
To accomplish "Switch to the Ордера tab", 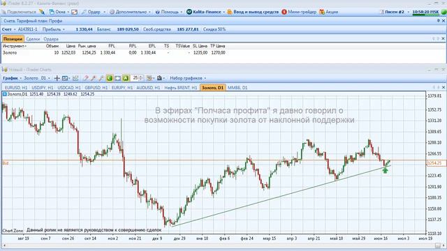I will pyautogui.click(x=51, y=39).
